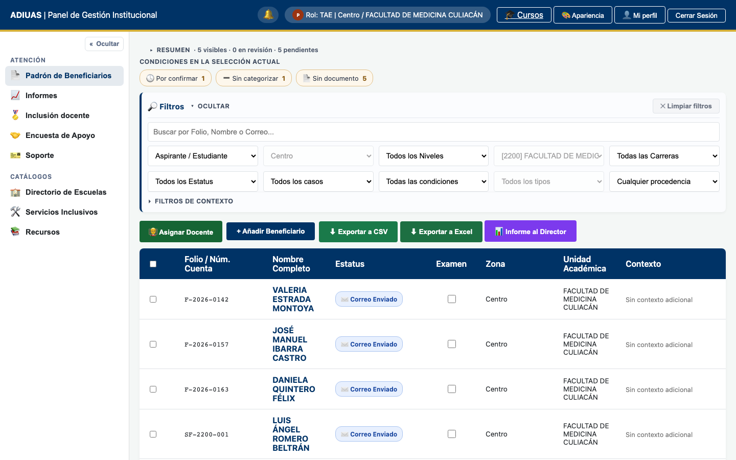Click the Encuesta de Apoyo handshake icon
The height and width of the screenshot is (460, 736).
(x=15, y=135)
